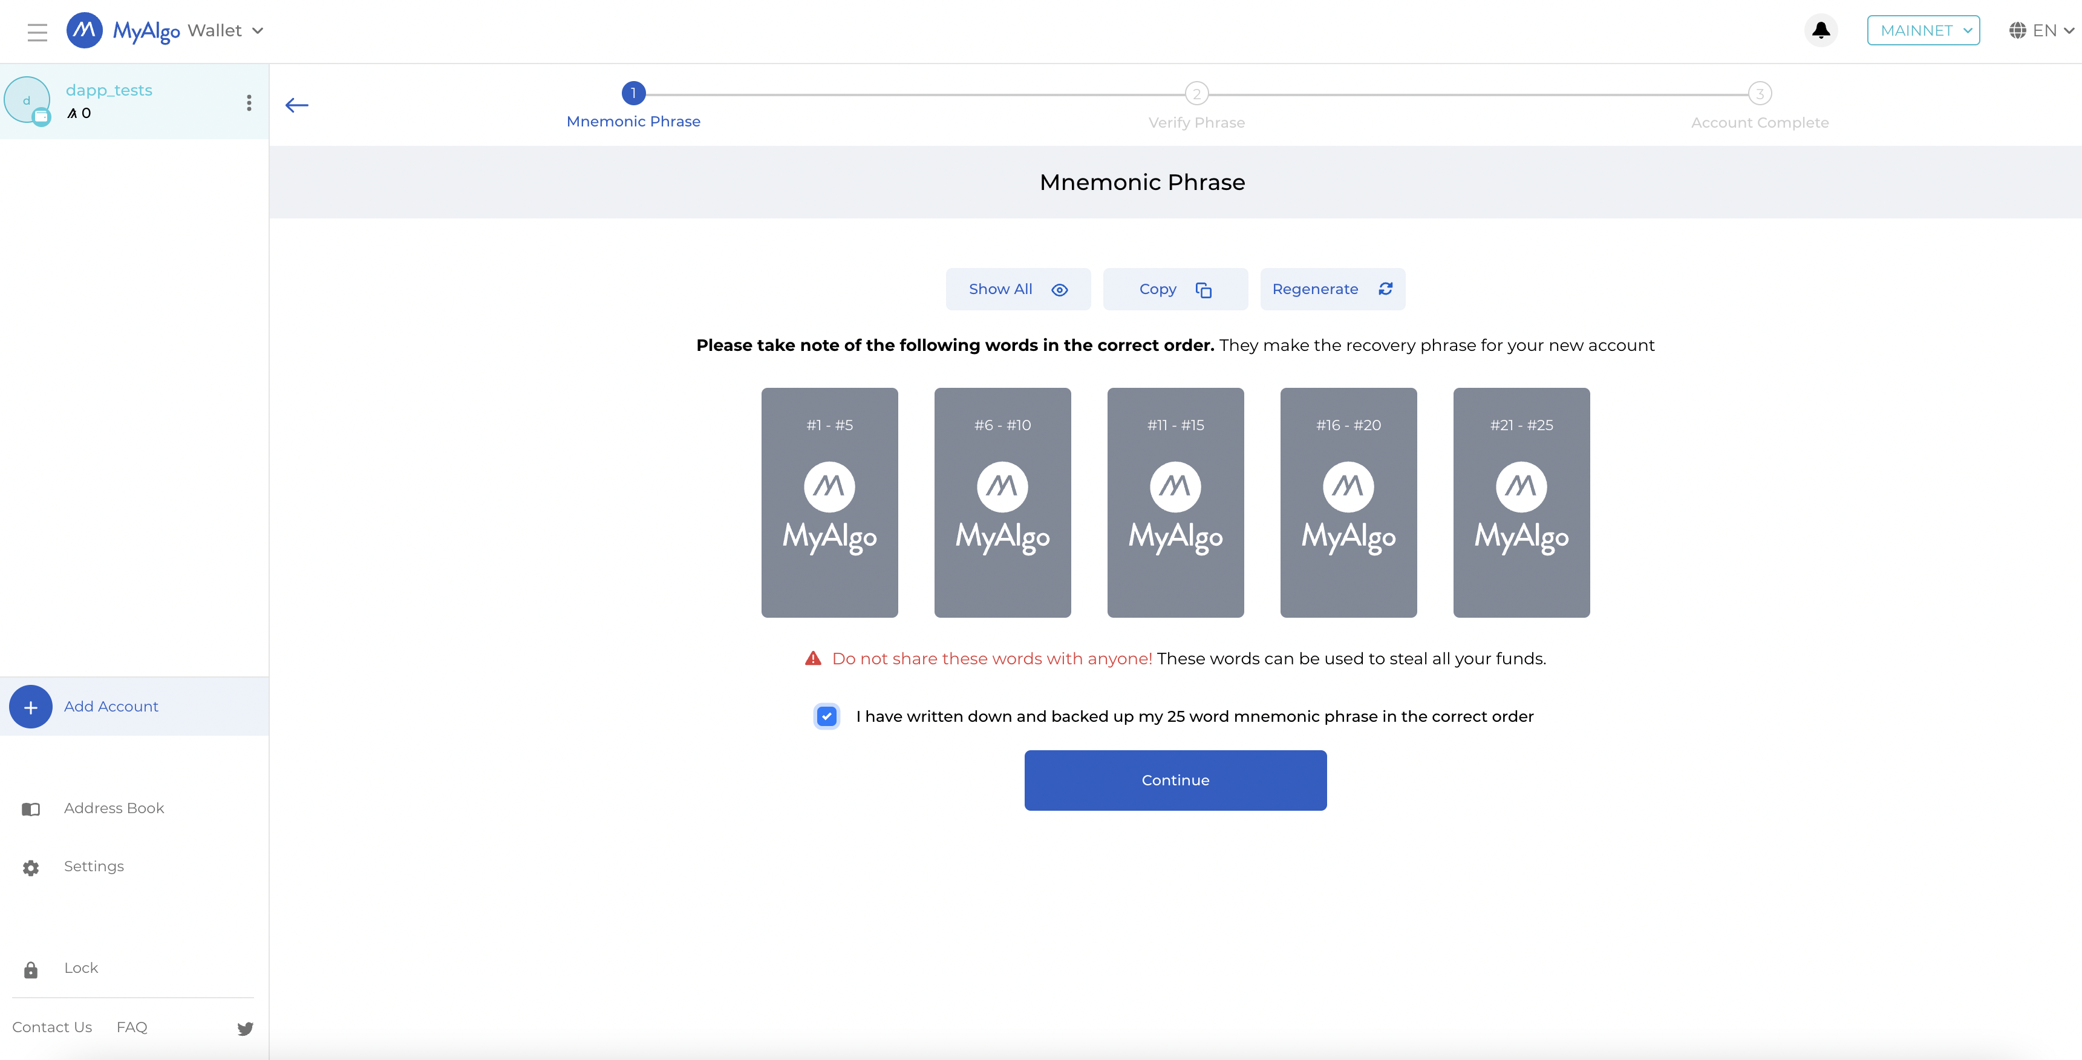Uncheck the backed up mnemonic checkbox
Image resolution: width=2082 pixels, height=1060 pixels.
pyautogui.click(x=826, y=716)
